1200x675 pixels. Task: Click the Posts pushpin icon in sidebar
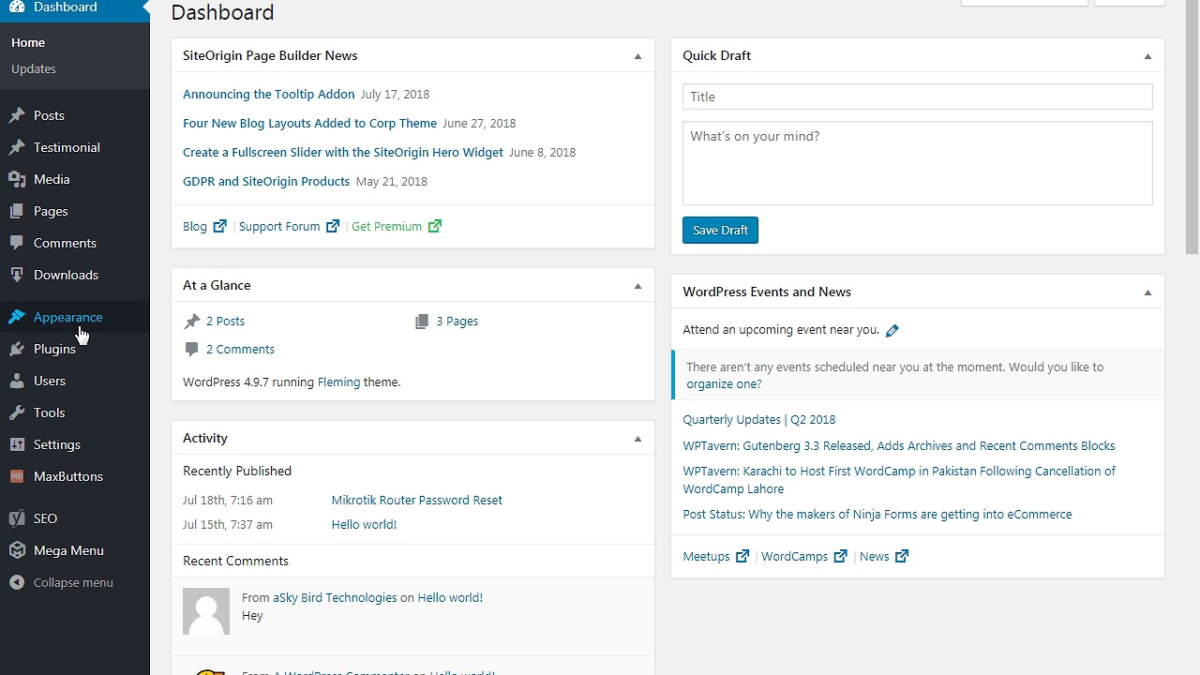click(17, 115)
